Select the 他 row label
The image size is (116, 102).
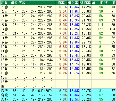3,86
